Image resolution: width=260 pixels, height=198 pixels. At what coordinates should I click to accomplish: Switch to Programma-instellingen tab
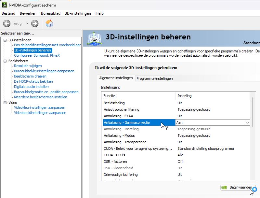[x=154, y=78]
